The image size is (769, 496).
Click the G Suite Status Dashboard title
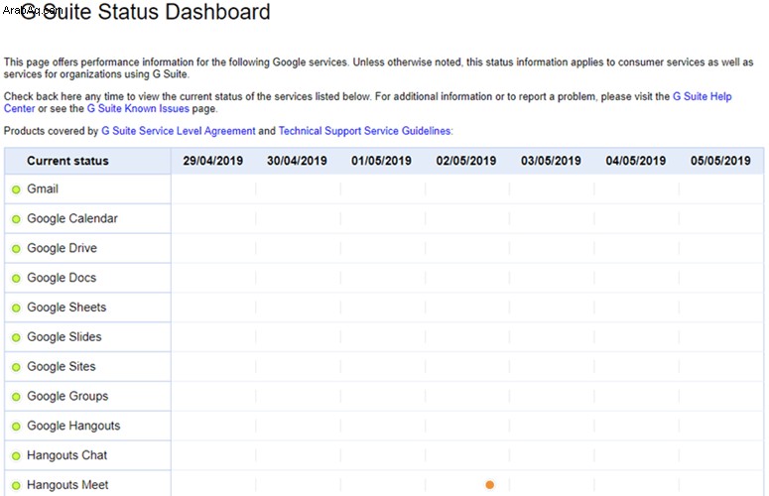[x=146, y=11]
